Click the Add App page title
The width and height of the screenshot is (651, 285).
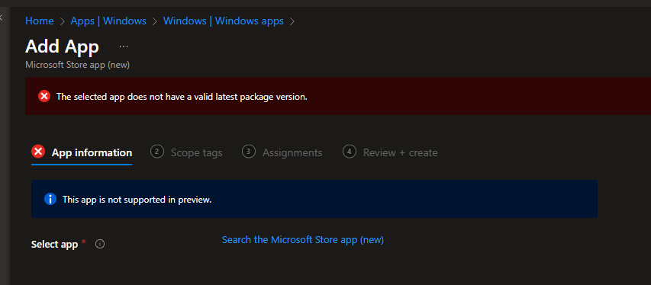click(x=62, y=46)
